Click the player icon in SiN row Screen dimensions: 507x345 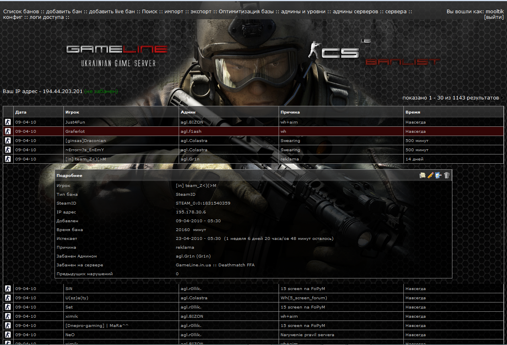pos(8,288)
